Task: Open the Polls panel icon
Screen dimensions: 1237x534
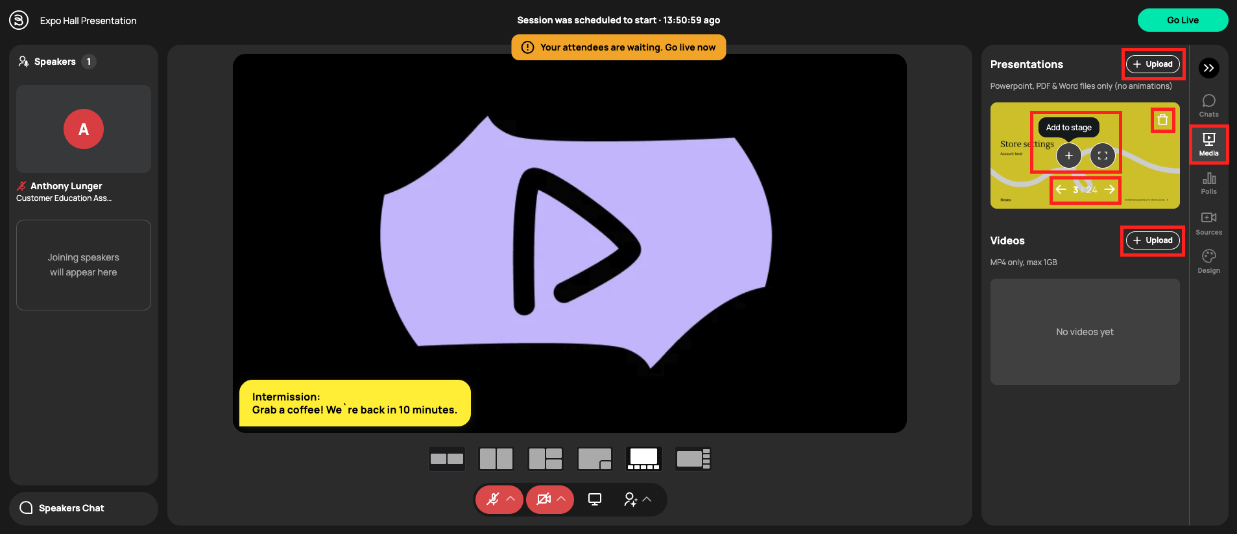Action: pyautogui.click(x=1208, y=183)
